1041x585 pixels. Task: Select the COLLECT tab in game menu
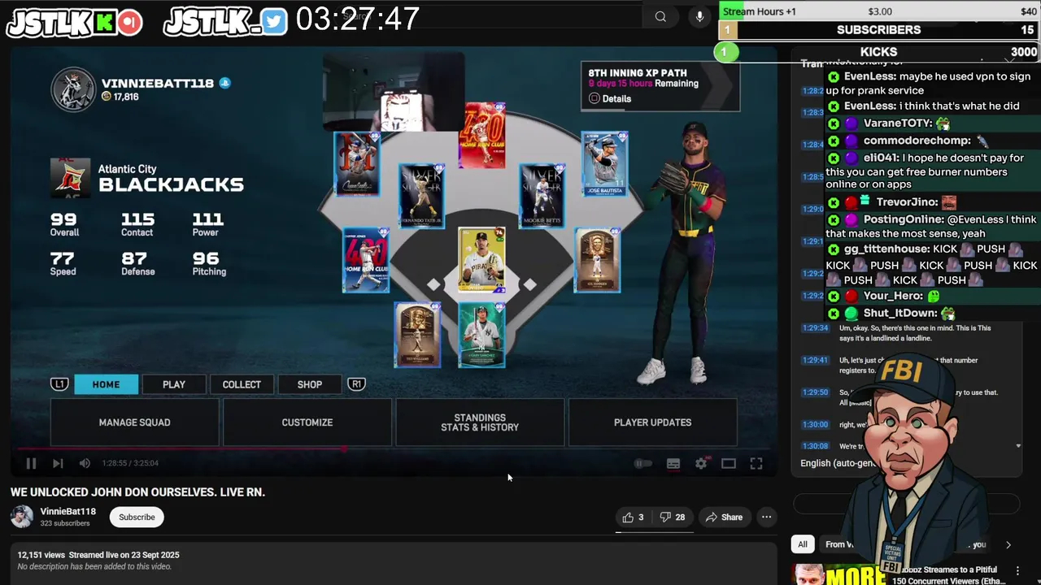pyautogui.click(x=242, y=384)
